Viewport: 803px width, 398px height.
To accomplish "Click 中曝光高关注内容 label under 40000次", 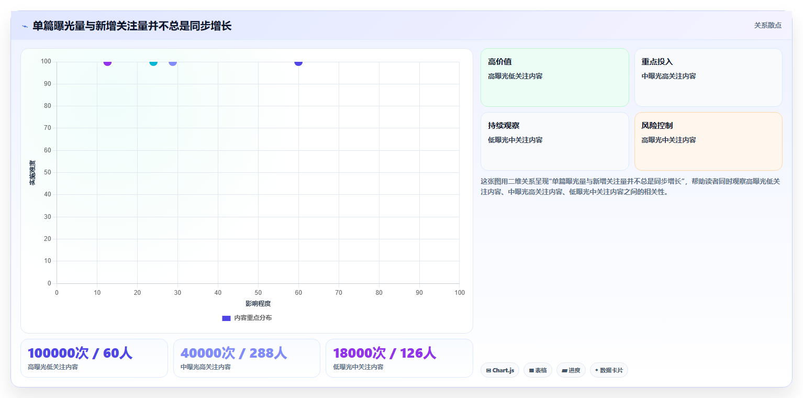I will [x=206, y=367].
